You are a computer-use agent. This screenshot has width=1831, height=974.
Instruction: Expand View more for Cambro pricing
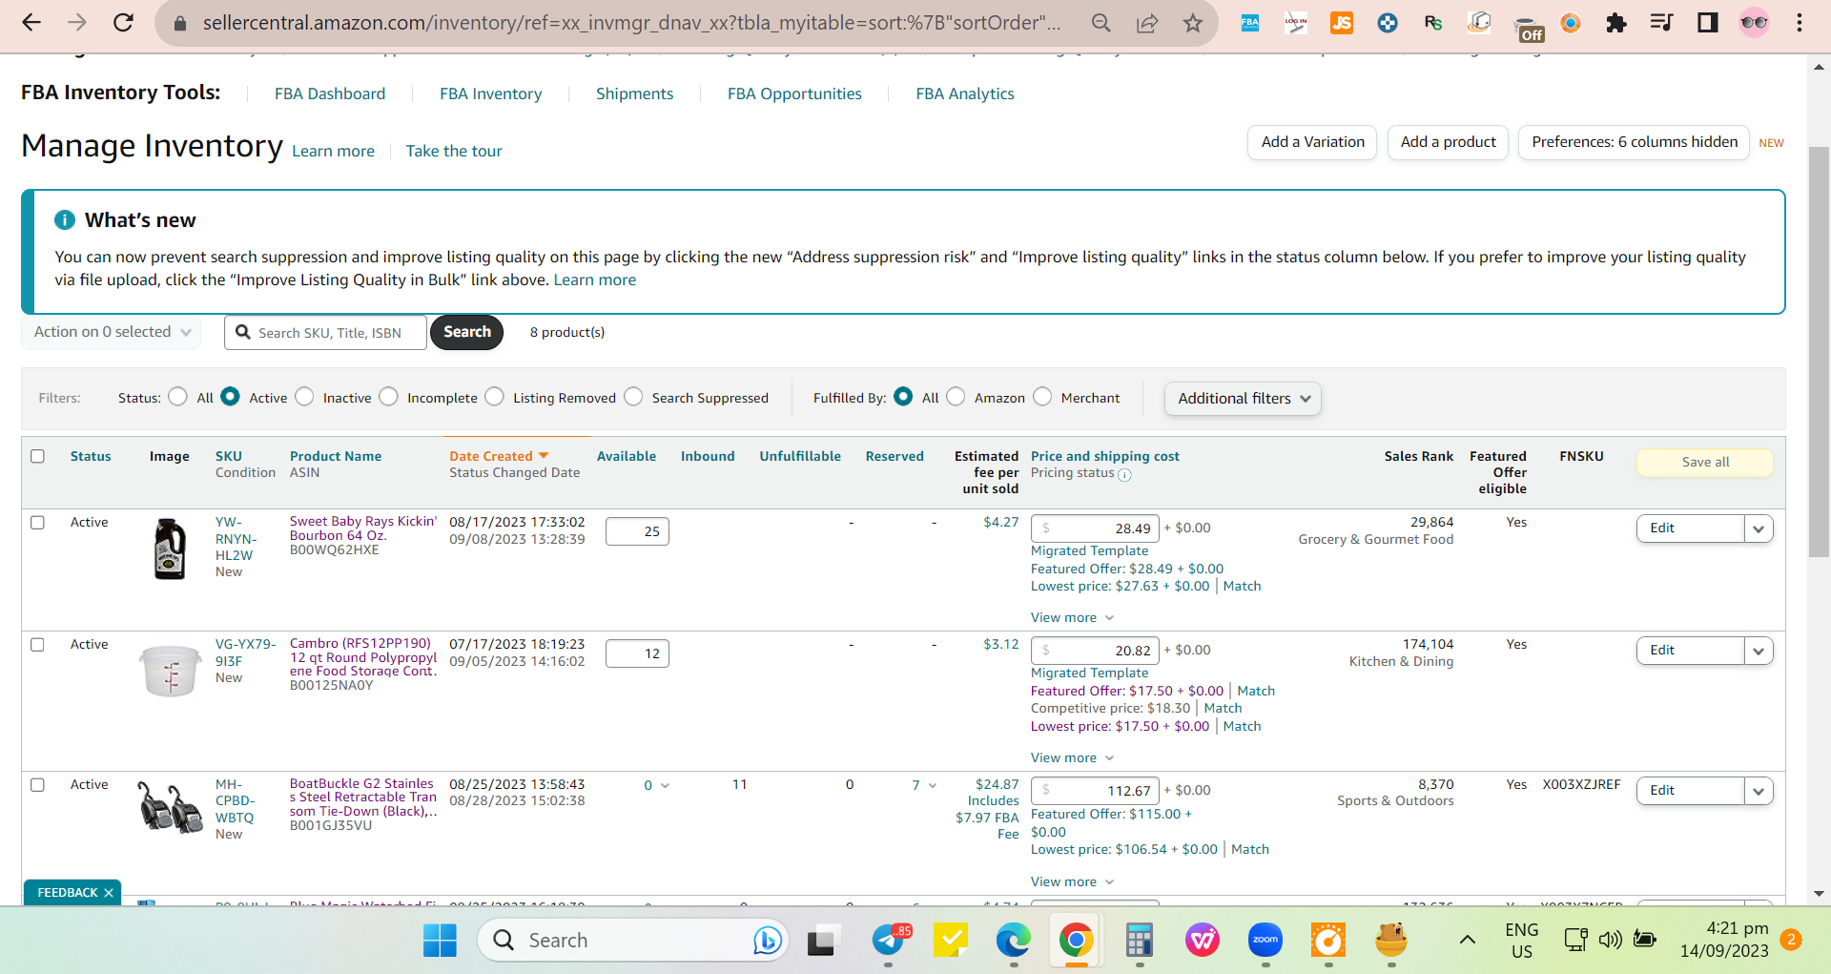point(1072,758)
